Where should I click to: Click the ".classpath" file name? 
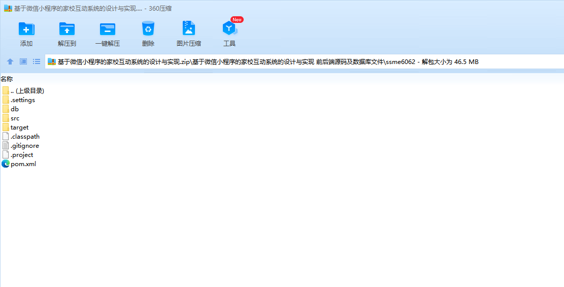coord(25,137)
